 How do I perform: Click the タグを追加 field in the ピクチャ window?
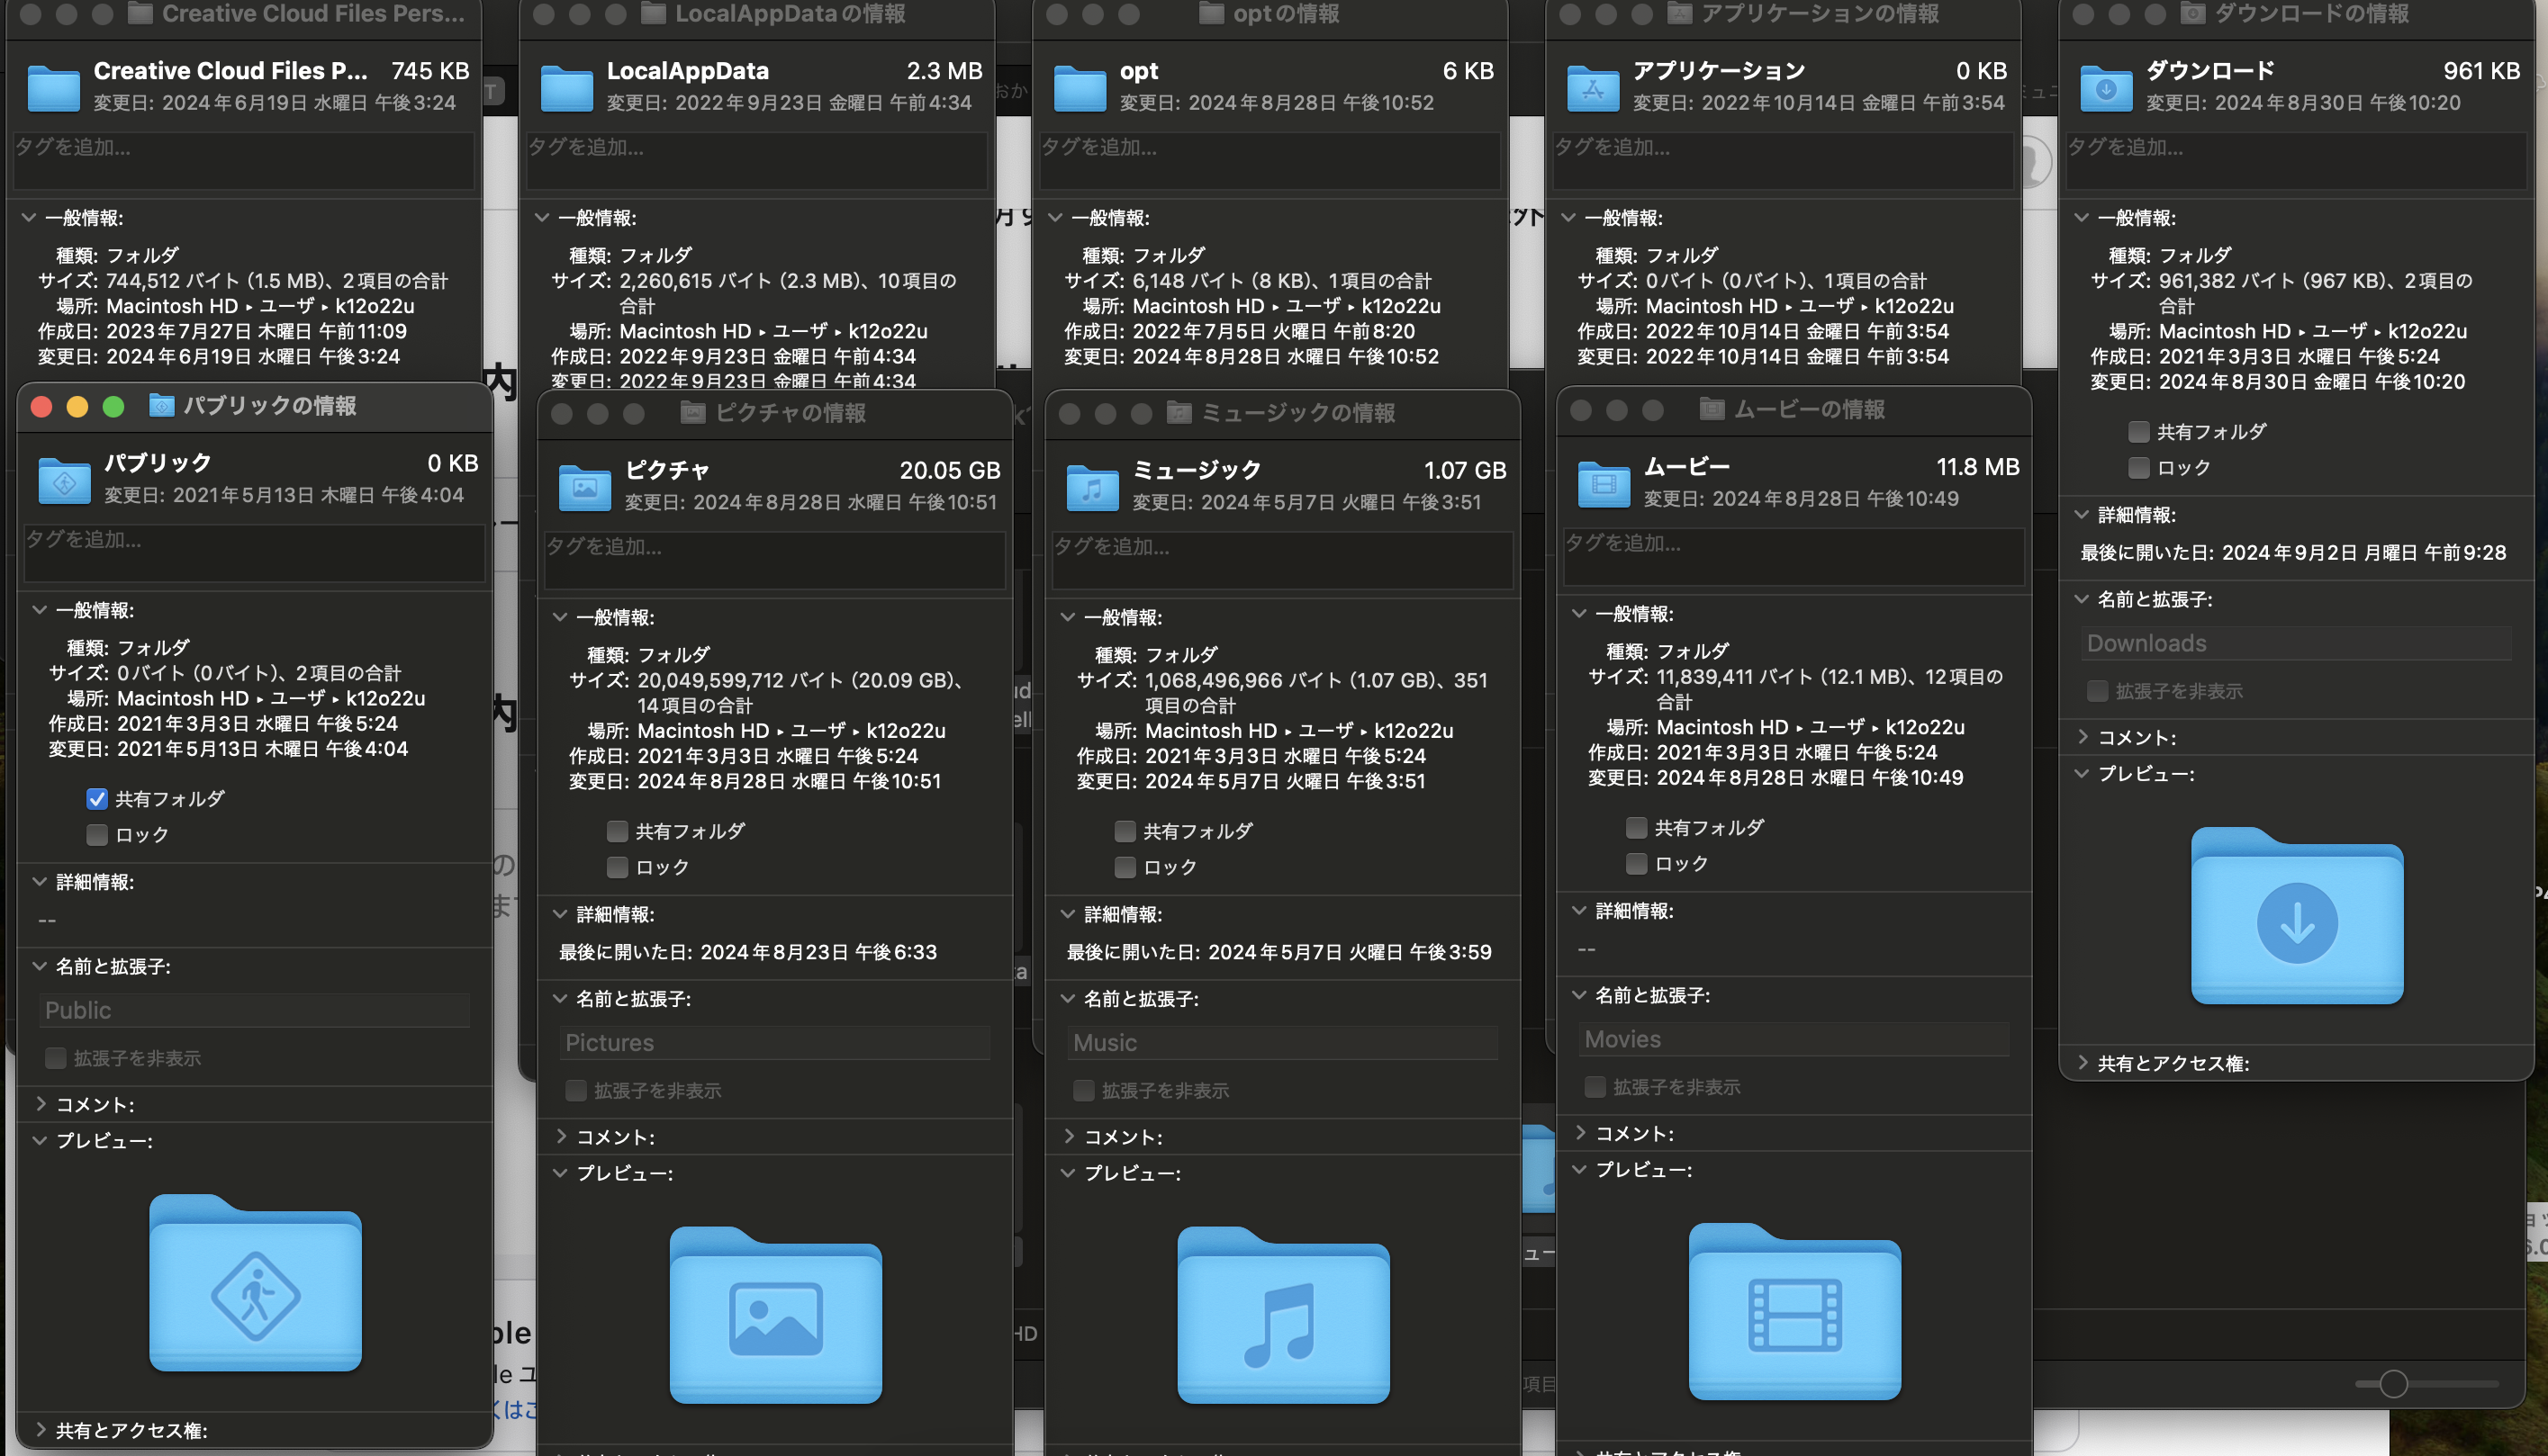point(773,558)
